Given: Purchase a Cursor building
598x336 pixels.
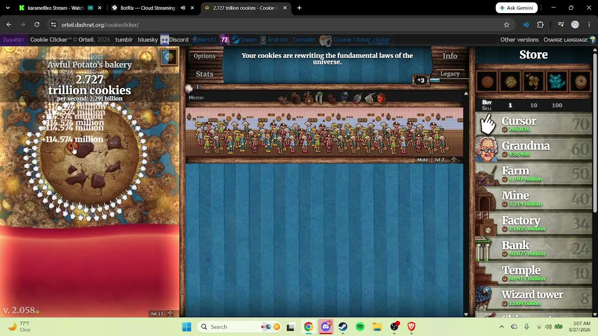Looking at the screenshot, I should pyautogui.click(x=534, y=124).
